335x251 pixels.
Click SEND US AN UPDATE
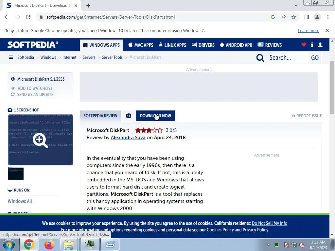click(35, 94)
